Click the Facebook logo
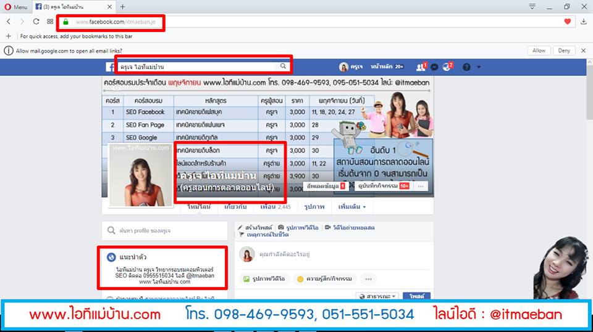Viewport: 593px width, 332px height. coord(110,67)
